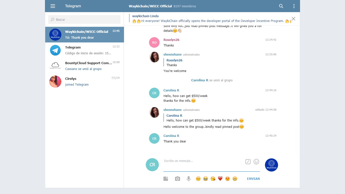345x194 pixels.
Task: Click the '8197 miembros' member count
Action: pyautogui.click(x=185, y=6)
